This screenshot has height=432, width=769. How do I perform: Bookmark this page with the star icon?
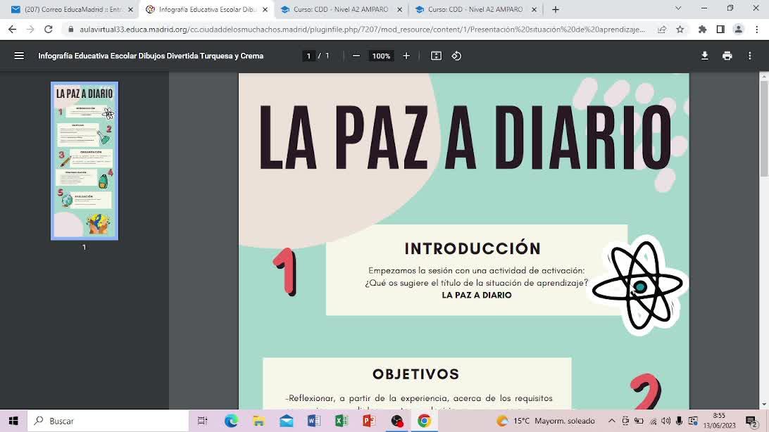[680, 30]
